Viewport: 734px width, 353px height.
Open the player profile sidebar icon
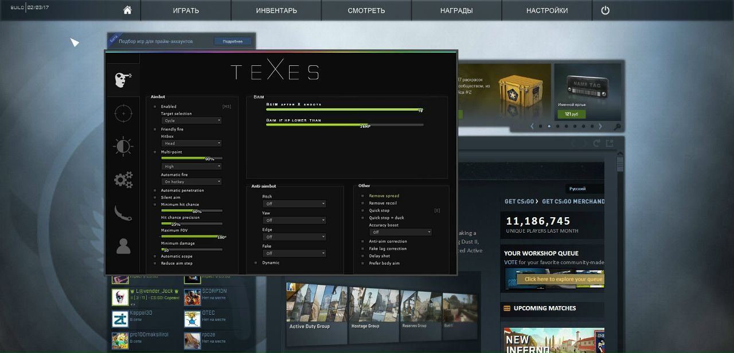123,246
